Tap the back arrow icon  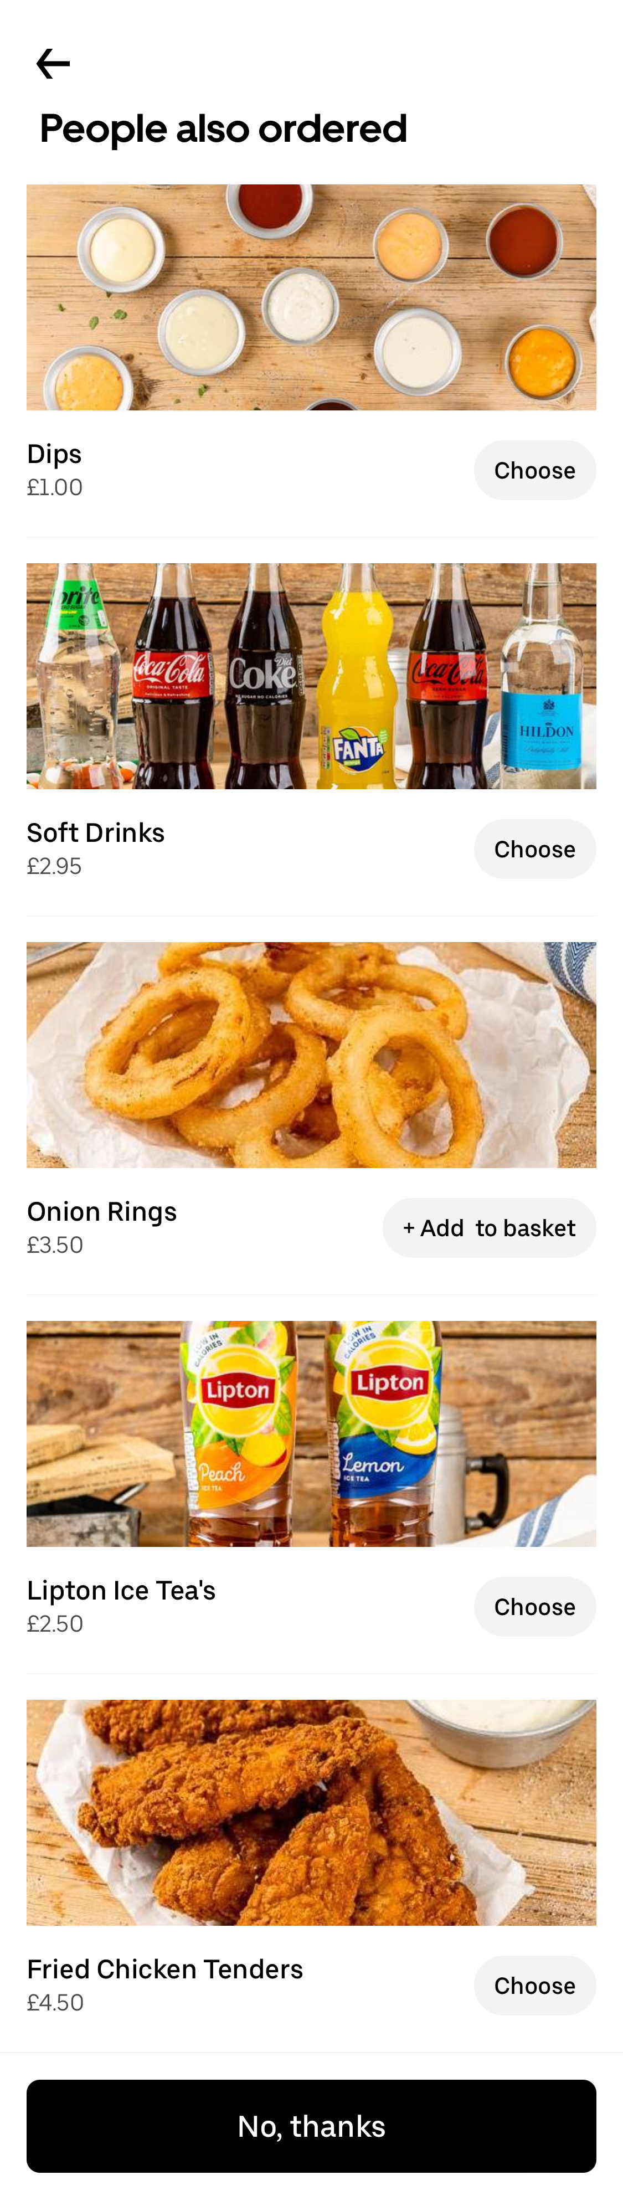pos(53,63)
